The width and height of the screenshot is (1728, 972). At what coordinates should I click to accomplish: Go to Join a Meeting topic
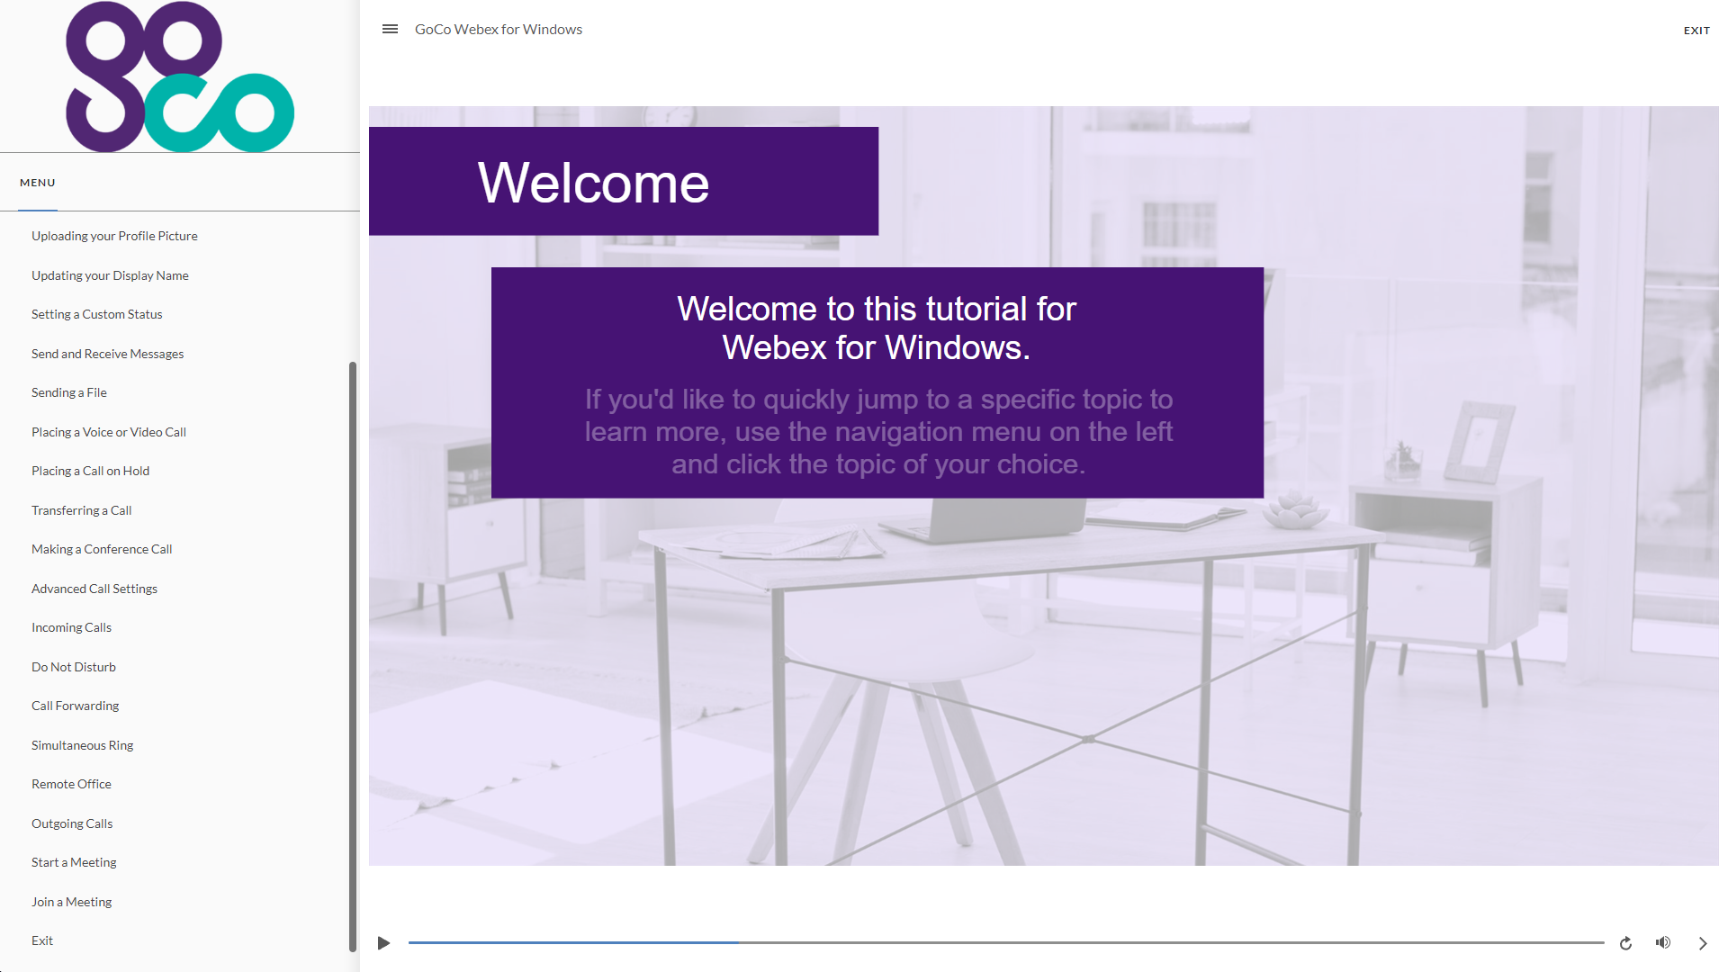[x=71, y=902]
